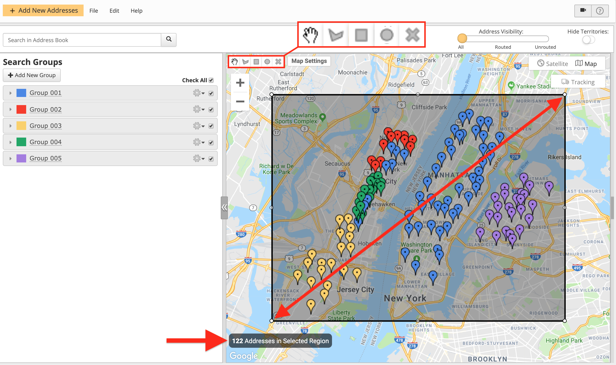Expand the Group 001 tree arrow
616x365 pixels.
[x=10, y=93]
